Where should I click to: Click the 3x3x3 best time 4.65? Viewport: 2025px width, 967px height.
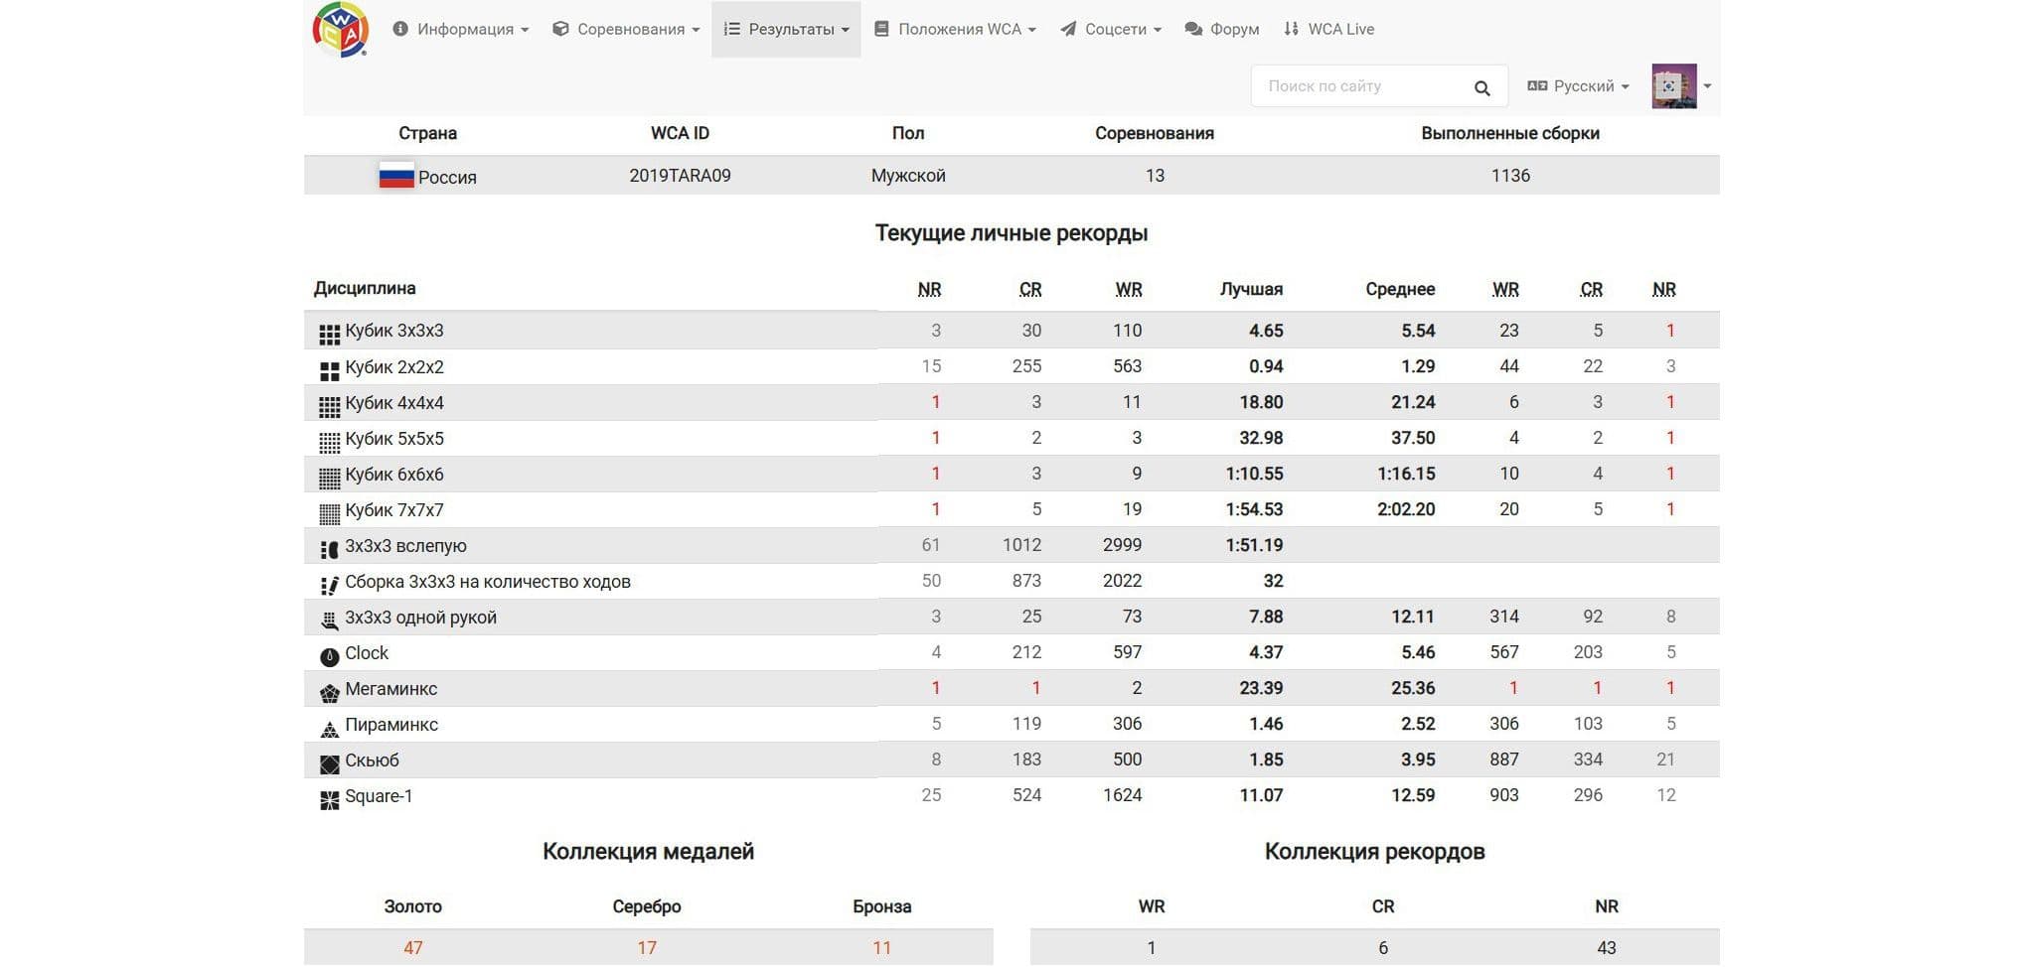point(1266,331)
